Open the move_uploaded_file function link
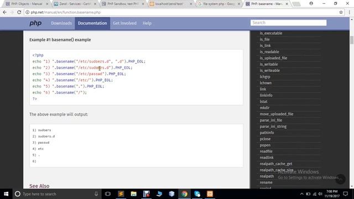The image size is (354, 199). (277, 114)
